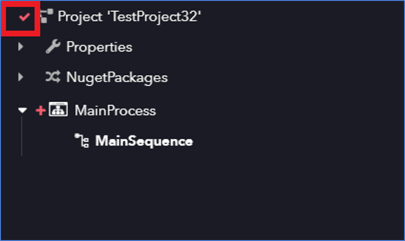Screen dimensions: 405x241
Task: Click the red checkmark beside the project
Action: point(24,17)
